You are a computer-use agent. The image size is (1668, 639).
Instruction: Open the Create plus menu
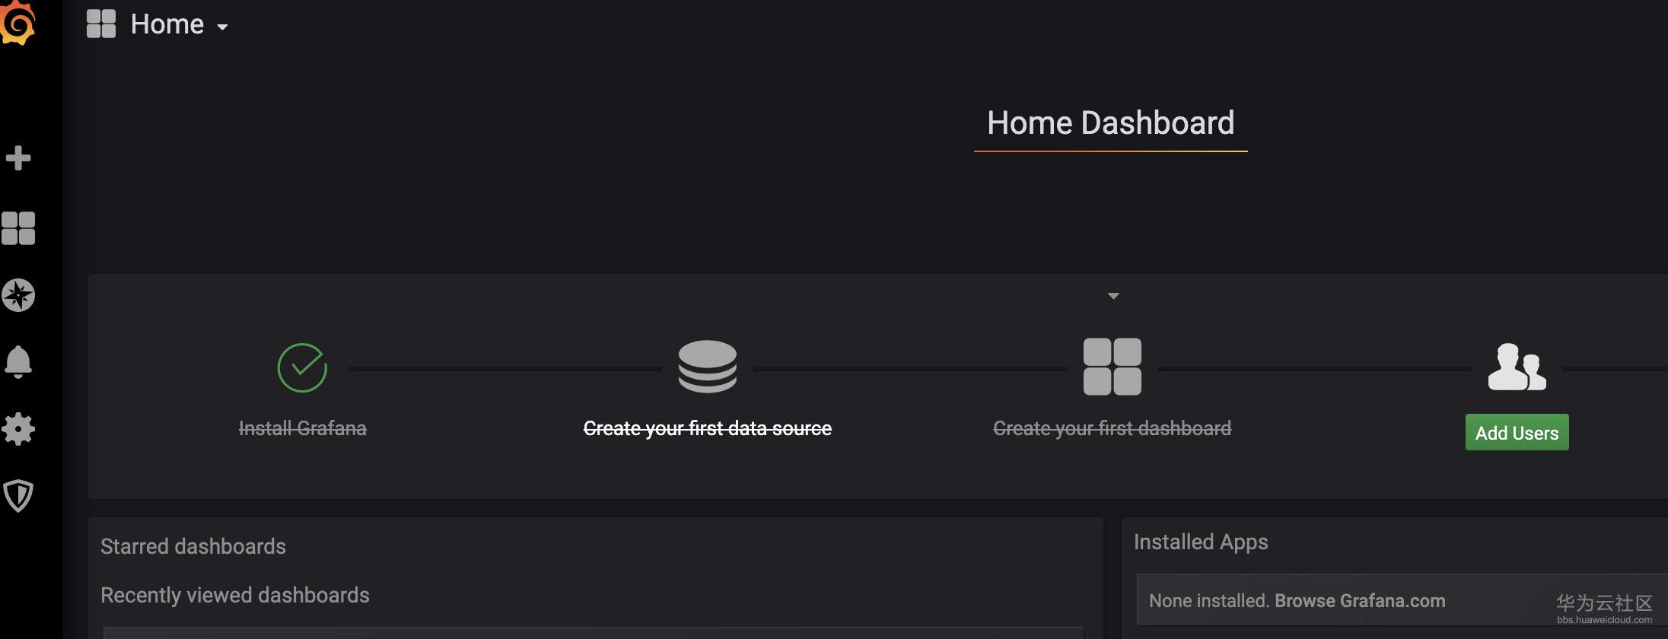(18, 158)
